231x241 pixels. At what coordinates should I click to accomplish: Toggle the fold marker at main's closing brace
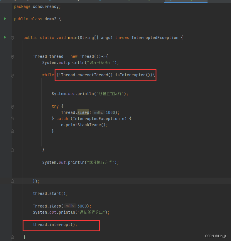pyautogui.click(x=12, y=237)
